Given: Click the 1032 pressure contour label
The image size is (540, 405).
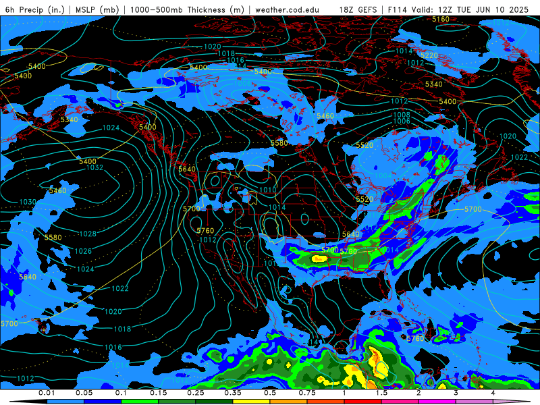Looking at the screenshot, I should pos(94,167).
